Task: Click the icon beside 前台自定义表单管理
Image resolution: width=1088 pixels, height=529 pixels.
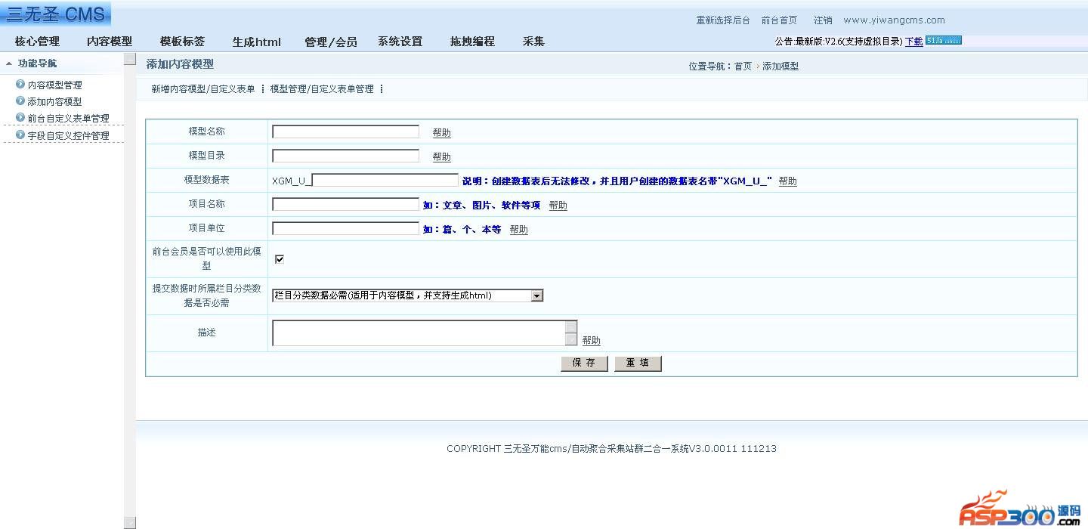Action: 20,117
